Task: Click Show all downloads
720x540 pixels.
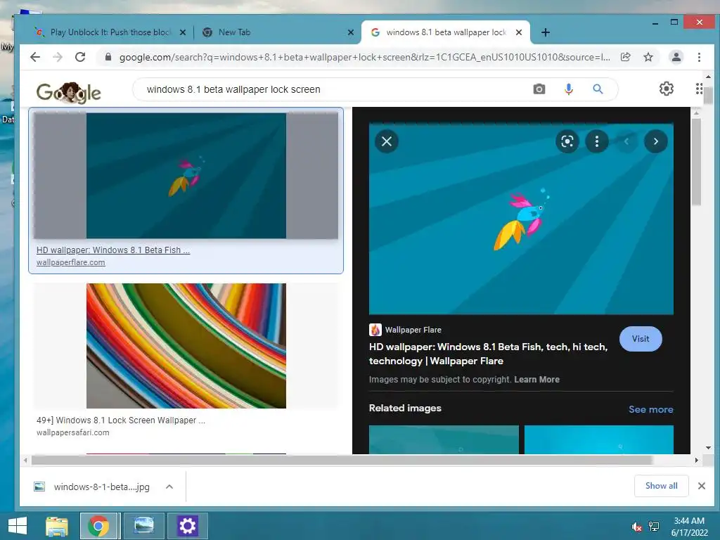Action: point(661,486)
